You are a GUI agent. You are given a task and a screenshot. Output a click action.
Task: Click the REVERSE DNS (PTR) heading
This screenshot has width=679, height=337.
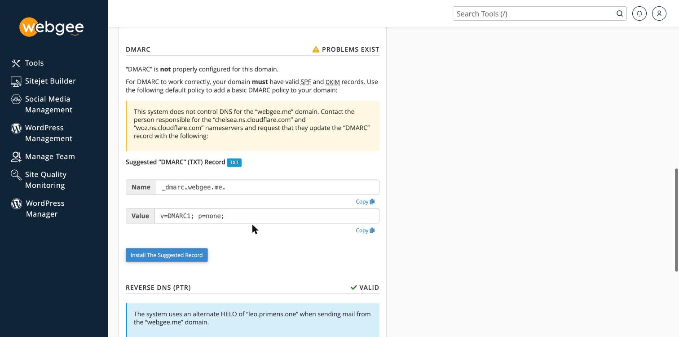click(158, 288)
